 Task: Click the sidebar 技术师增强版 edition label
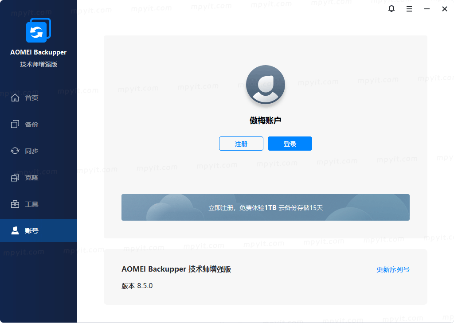[x=39, y=64]
